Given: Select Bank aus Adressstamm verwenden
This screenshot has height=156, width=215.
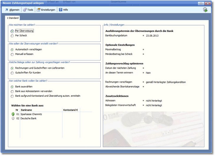Looking at the screenshot, I should click(x=12, y=91).
